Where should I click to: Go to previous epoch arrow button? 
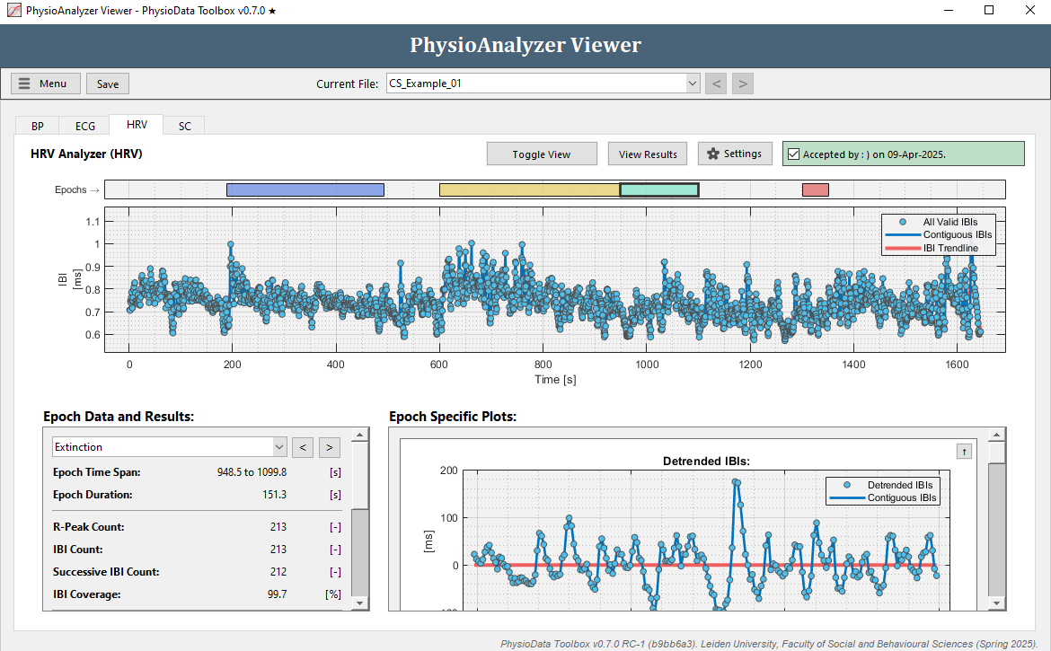[x=303, y=447]
